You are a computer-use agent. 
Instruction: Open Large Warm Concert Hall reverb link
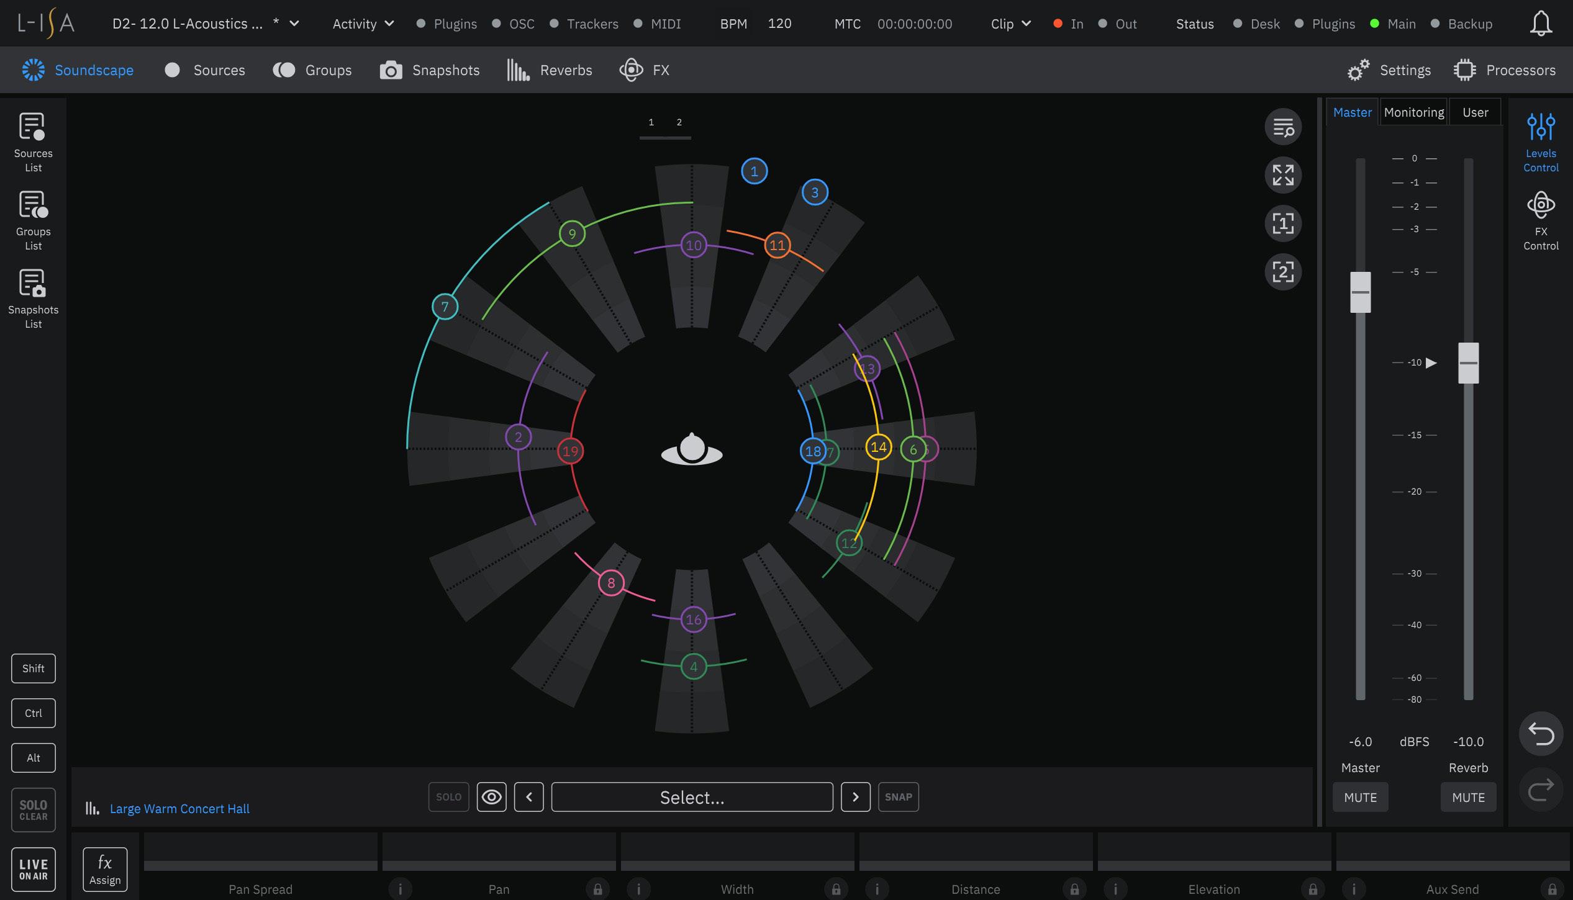coord(179,809)
